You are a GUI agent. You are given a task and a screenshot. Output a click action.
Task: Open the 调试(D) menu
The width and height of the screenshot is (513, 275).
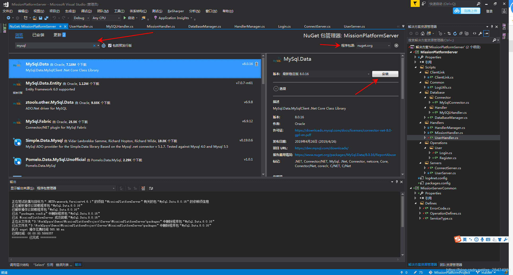coord(86,11)
